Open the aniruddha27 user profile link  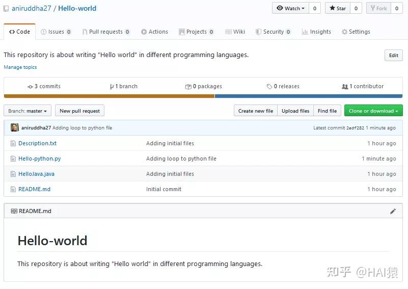coord(32,8)
